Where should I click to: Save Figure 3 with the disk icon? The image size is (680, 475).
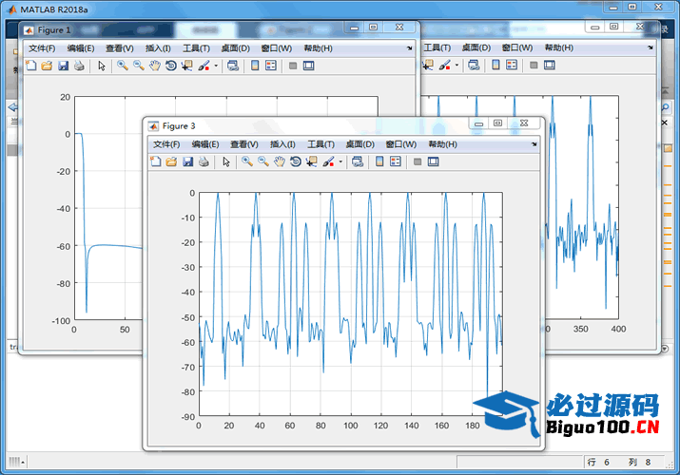188,161
